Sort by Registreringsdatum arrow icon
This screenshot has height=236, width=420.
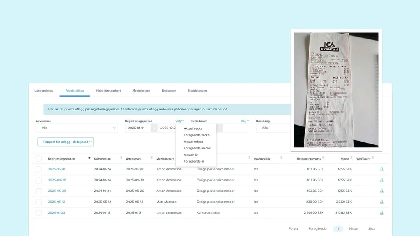(89, 159)
